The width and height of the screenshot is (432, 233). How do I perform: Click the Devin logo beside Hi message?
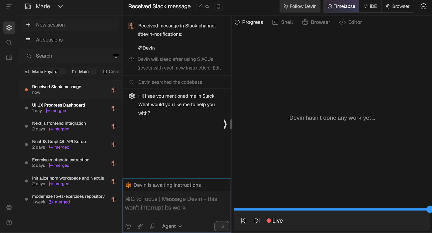[132, 96]
